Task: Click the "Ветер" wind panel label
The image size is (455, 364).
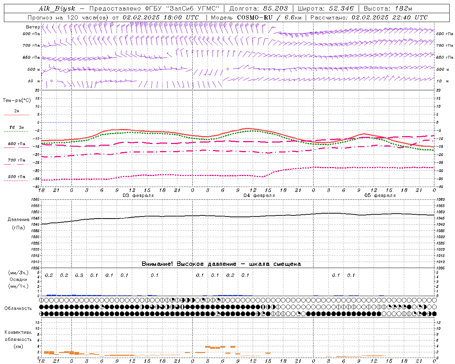Action: click(33, 27)
